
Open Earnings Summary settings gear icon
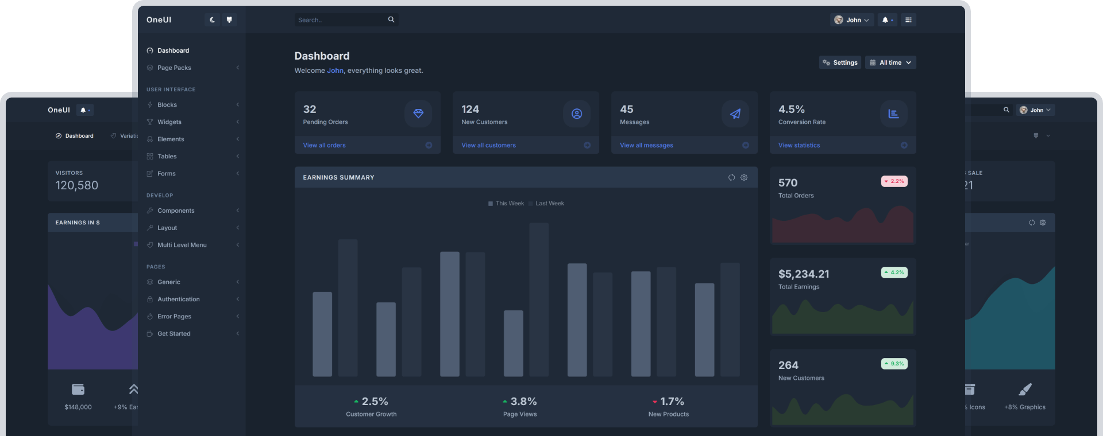coord(744,177)
